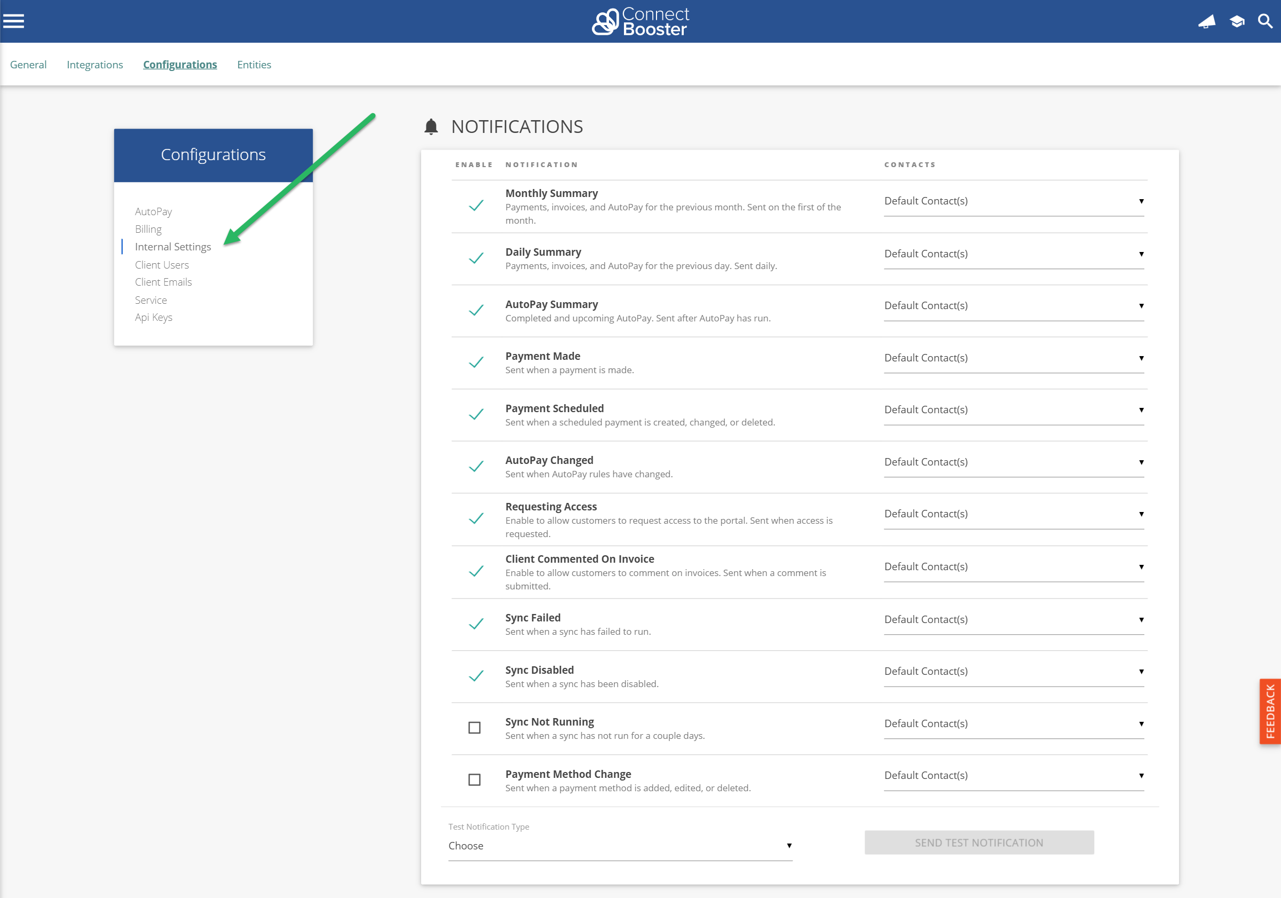This screenshot has width=1281, height=898.
Task: Open the Test Notification Type dropdown
Action: pyautogui.click(x=619, y=846)
